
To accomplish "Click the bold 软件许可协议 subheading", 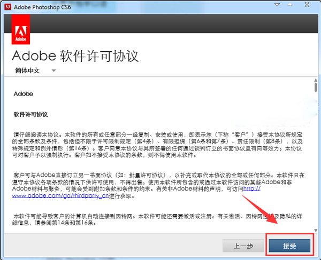I will click(x=30, y=114).
